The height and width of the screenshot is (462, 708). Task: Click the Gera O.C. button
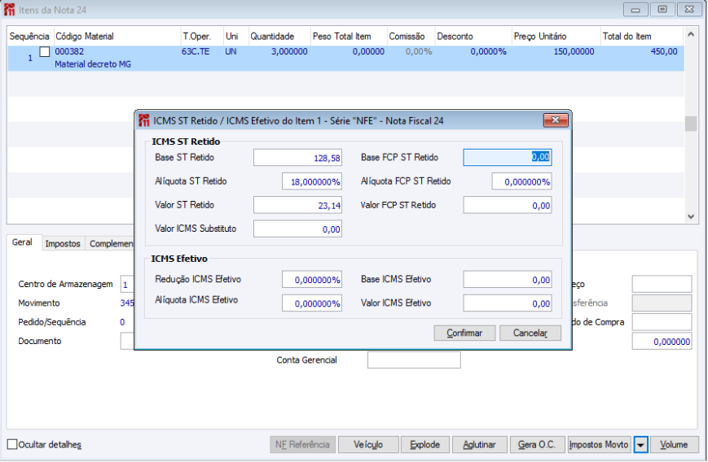[x=536, y=444]
